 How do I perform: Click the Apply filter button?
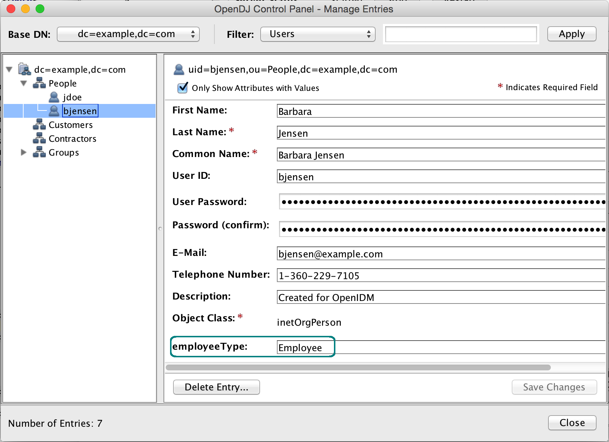572,34
